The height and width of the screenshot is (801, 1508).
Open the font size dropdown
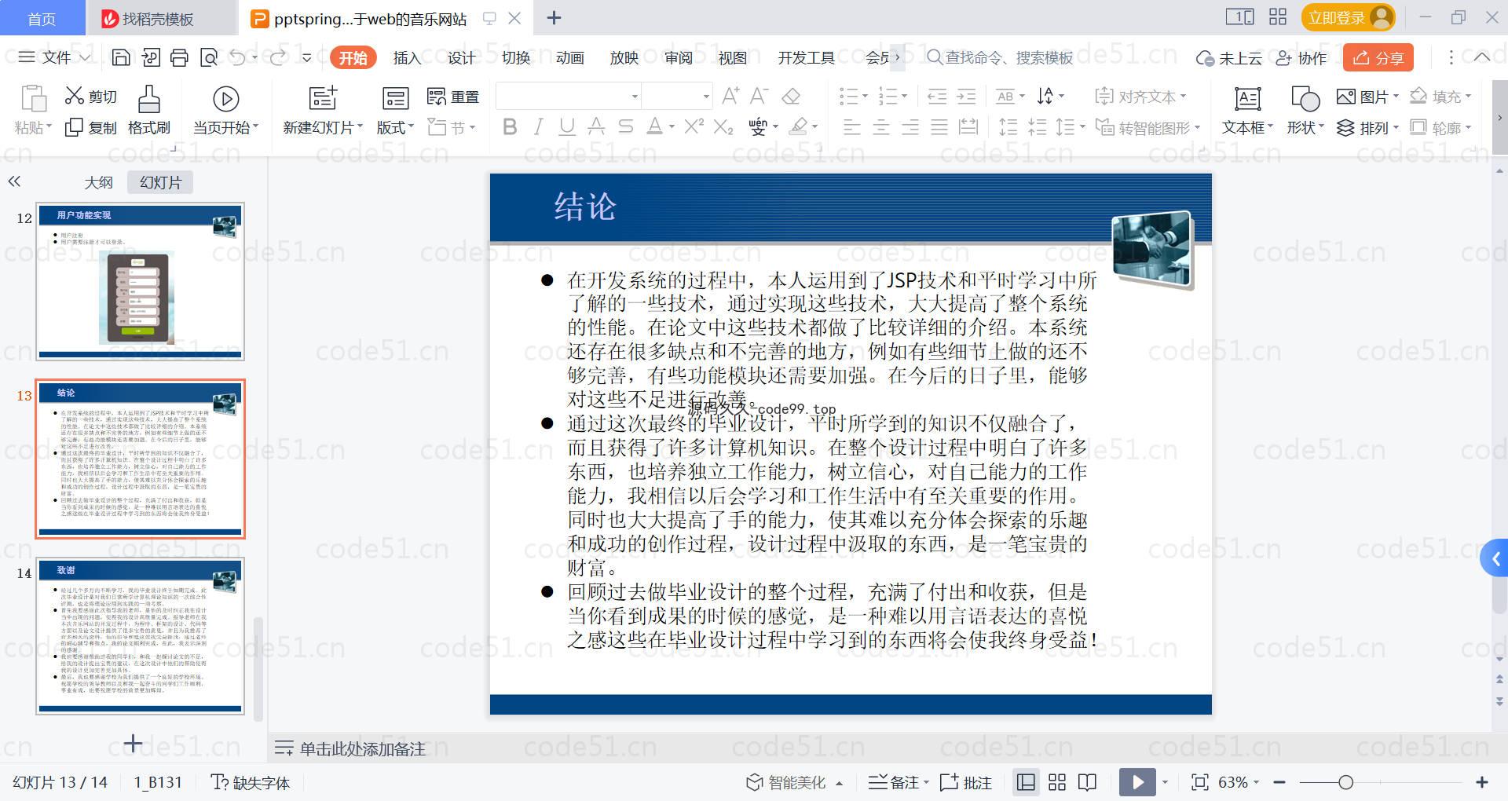click(706, 97)
